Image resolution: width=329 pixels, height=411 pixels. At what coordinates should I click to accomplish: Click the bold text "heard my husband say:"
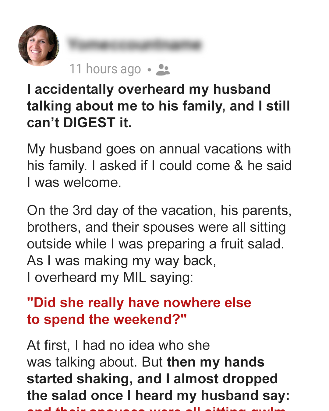click(x=212, y=396)
